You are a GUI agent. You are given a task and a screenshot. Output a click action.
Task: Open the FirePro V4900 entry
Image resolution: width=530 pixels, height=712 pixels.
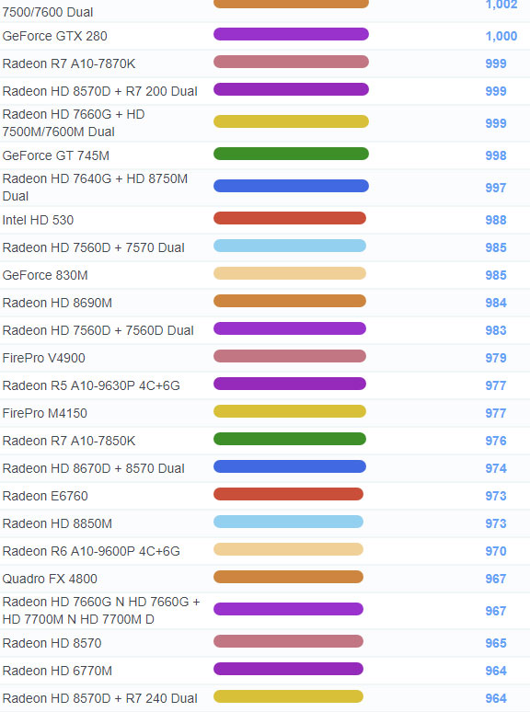coord(43,358)
